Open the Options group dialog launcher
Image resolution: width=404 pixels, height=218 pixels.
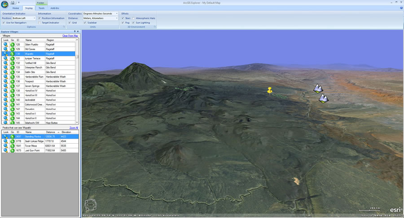coord(64,27)
